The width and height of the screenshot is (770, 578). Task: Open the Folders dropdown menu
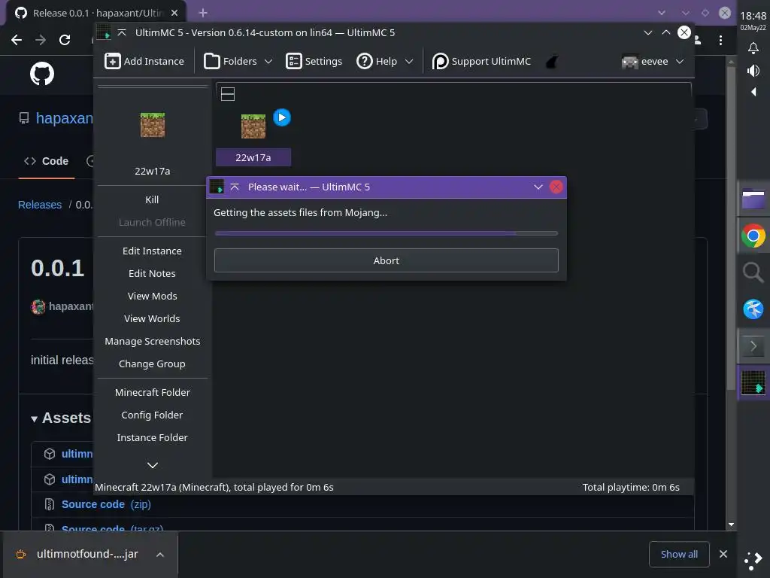pyautogui.click(x=238, y=62)
